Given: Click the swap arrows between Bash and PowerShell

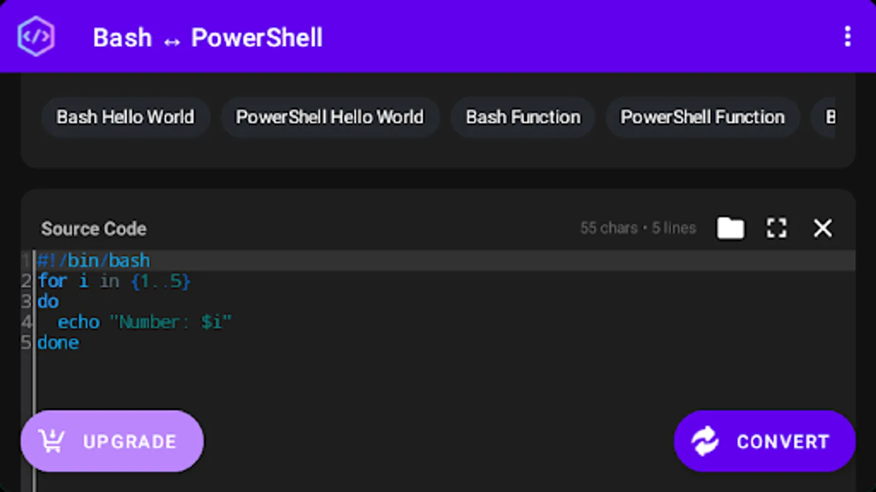Looking at the screenshot, I should pyautogui.click(x=172, y=42).
